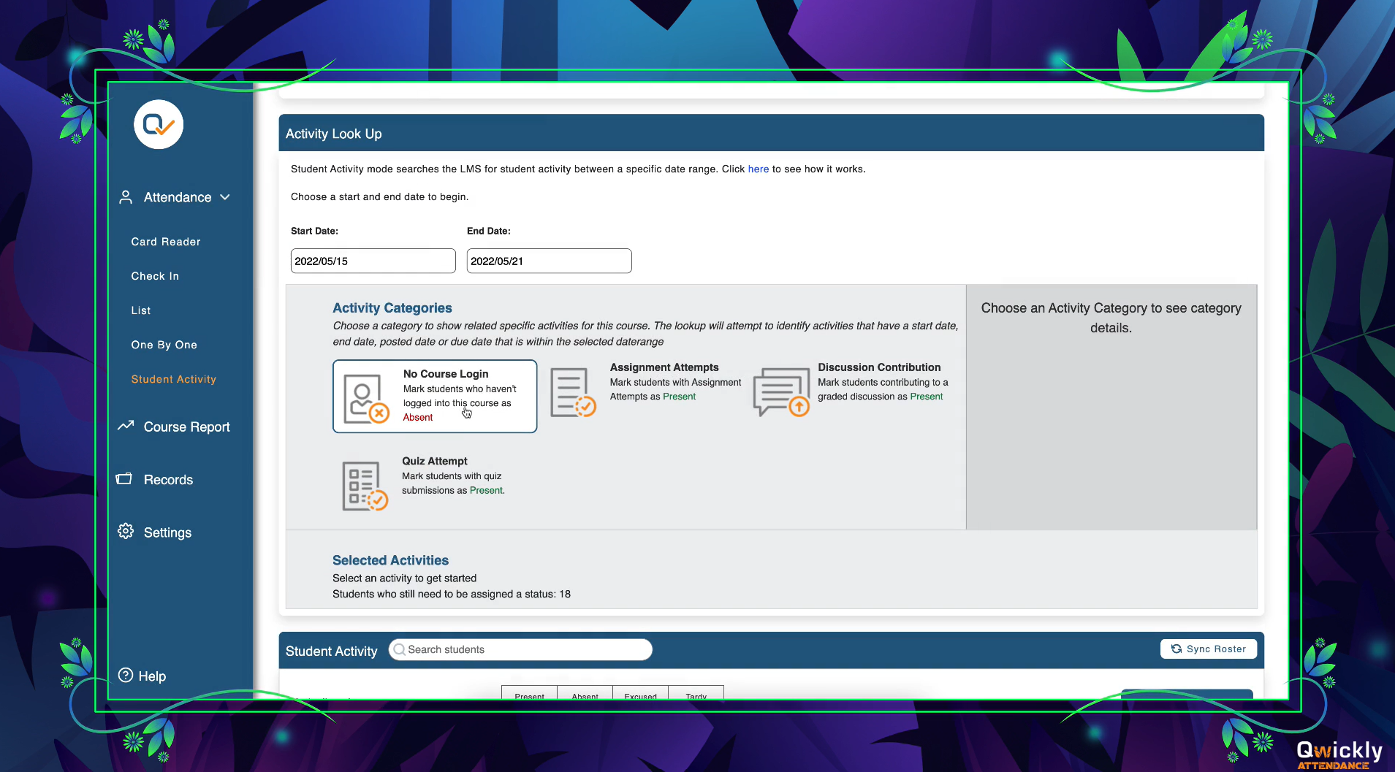Open the List attendance view

coord(141,310)
